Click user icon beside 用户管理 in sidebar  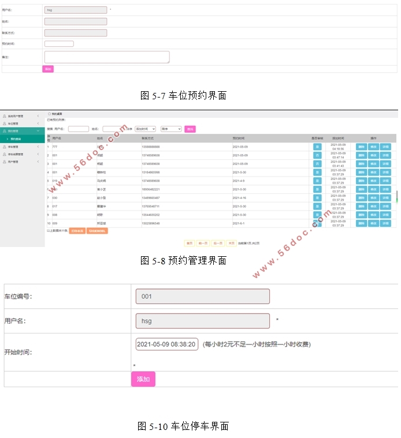[5, 162]
